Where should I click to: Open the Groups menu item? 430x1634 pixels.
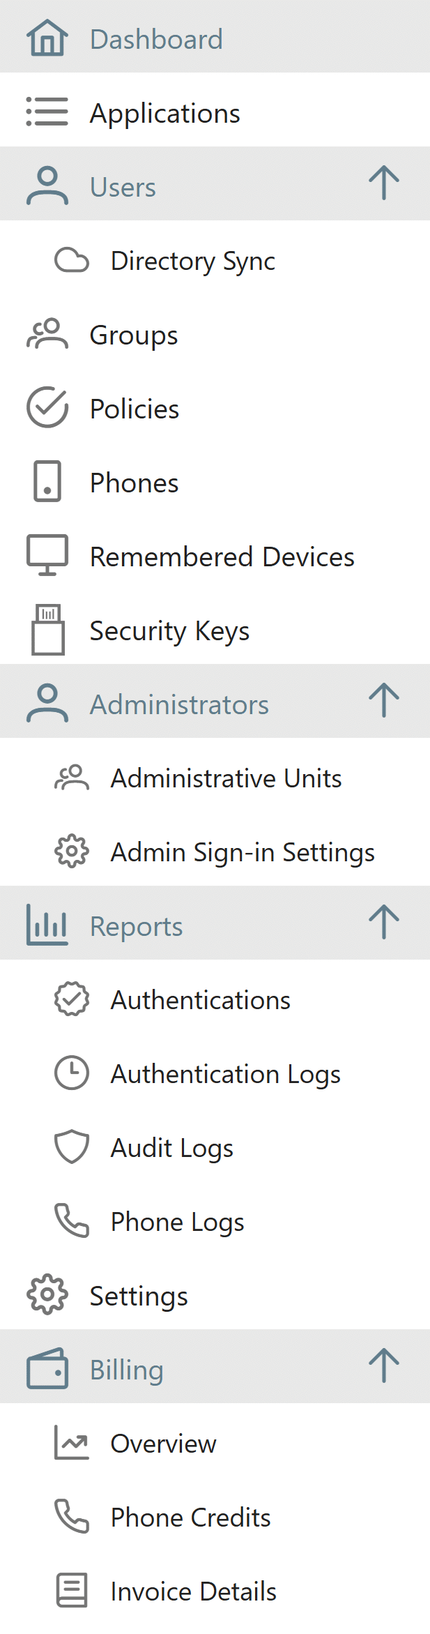[x=134, y=335]
